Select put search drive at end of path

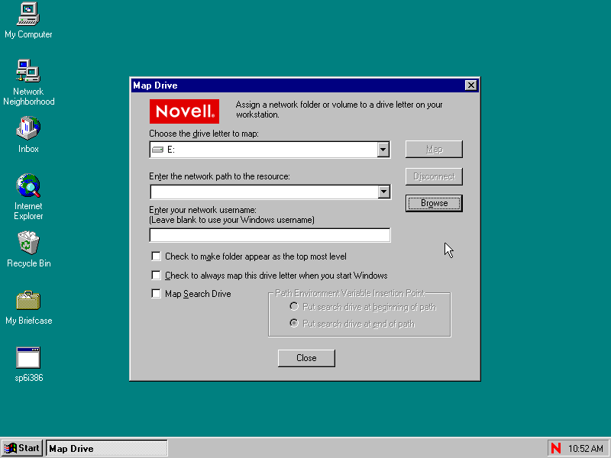(x=294, y=323)
